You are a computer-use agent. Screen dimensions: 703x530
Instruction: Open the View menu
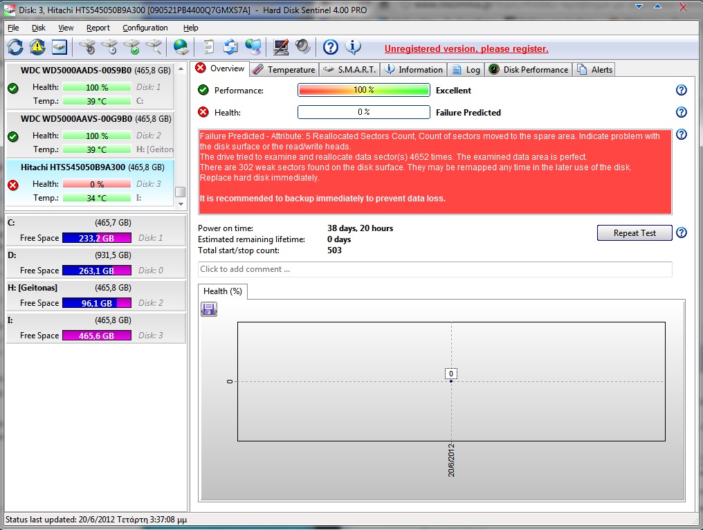click(x=66, y=28)
